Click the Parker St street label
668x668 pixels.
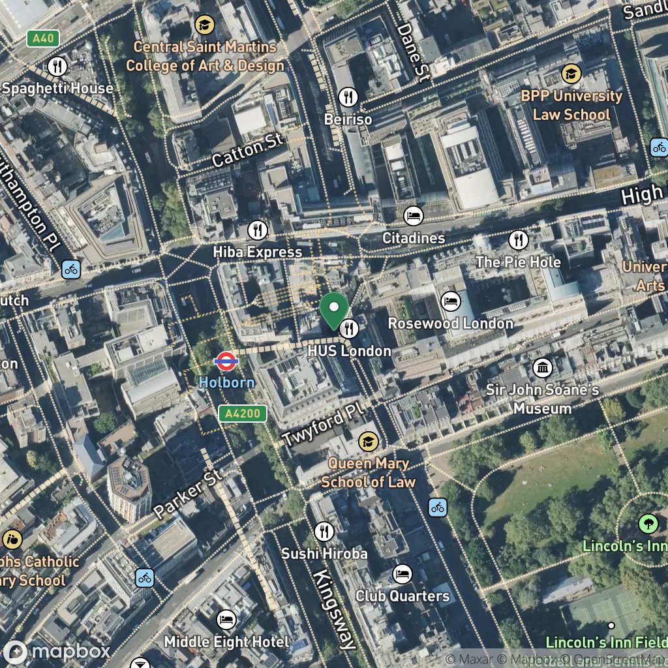click(x=188, y=494)
